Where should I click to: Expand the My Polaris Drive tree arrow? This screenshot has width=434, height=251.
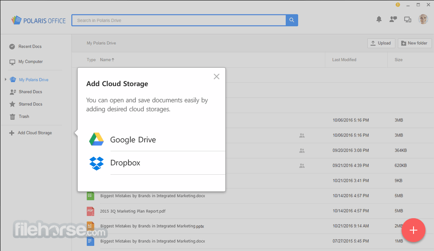pyautogui.click(x=5, y=79)
